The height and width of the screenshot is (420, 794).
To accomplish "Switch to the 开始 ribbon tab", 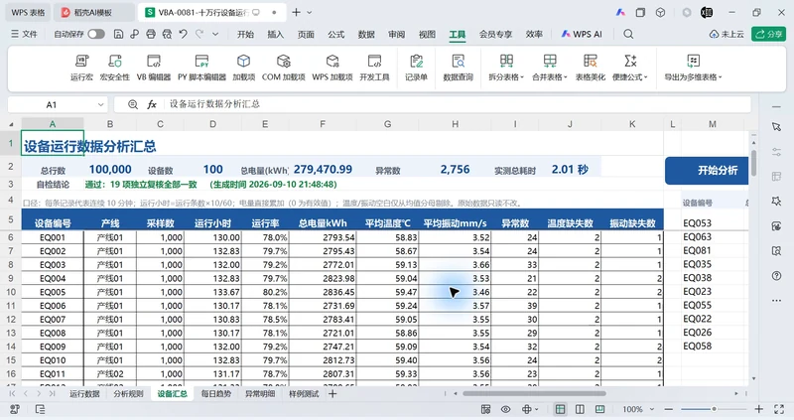I will (x=245, y=34).
